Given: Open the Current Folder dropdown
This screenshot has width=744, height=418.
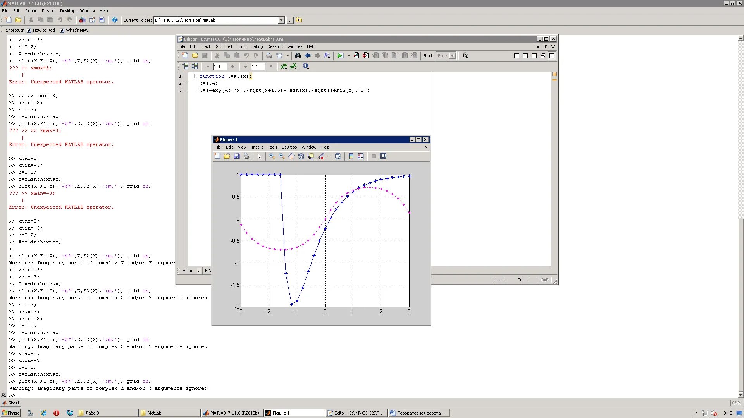Looking at the screenshot, I should point(281,20).
